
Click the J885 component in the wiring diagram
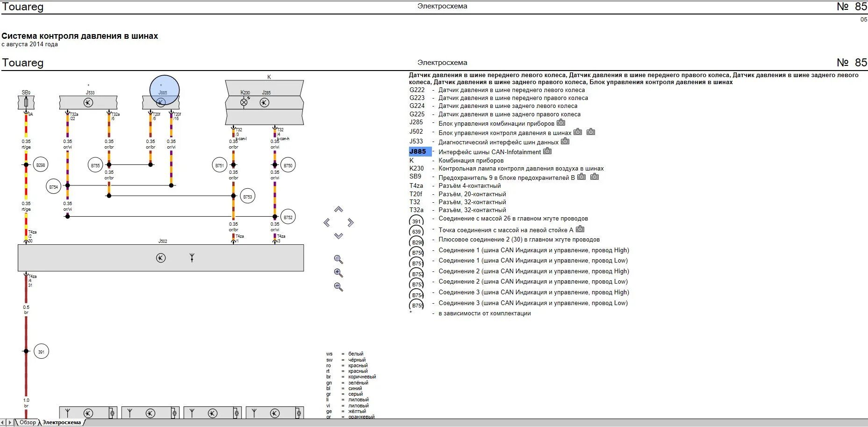(161, 102)
